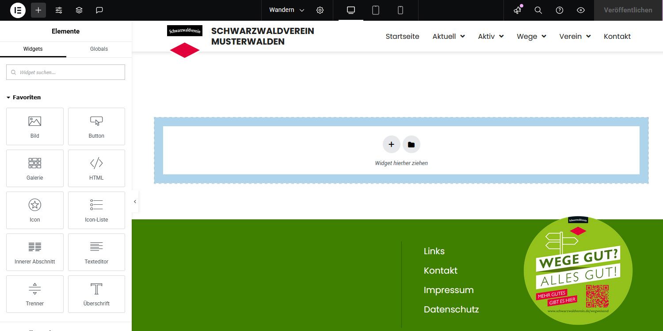Open the Struktur panel icon
Viewport: 663px width, 331px height.
click(79, 10)
